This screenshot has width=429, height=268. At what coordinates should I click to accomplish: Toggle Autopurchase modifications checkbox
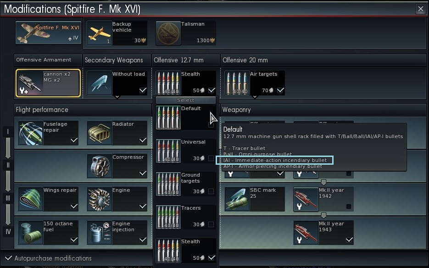click(8, 258)
